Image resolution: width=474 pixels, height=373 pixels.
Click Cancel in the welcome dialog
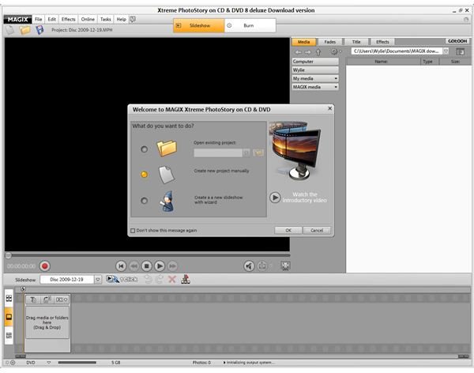coord(317,230)
